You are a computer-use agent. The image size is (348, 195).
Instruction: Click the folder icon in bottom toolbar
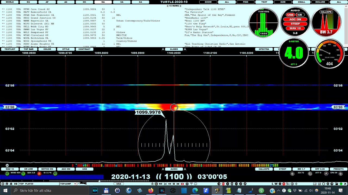pos(337,184)
